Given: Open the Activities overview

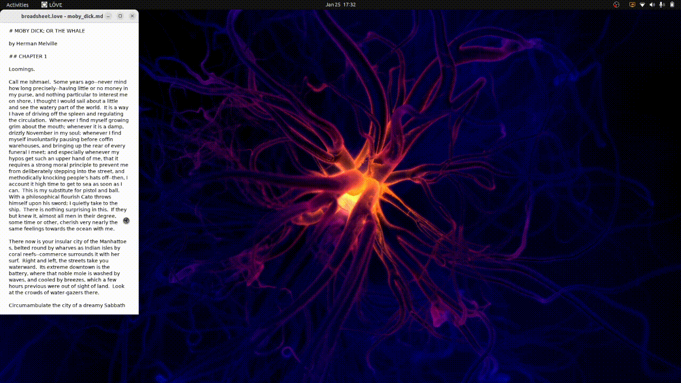Looking at the screenshot, I should (18, 5).
